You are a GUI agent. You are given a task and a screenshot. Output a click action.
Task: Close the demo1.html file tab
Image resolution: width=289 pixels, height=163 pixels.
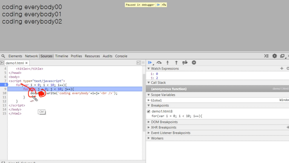click(x=26, y=63)
